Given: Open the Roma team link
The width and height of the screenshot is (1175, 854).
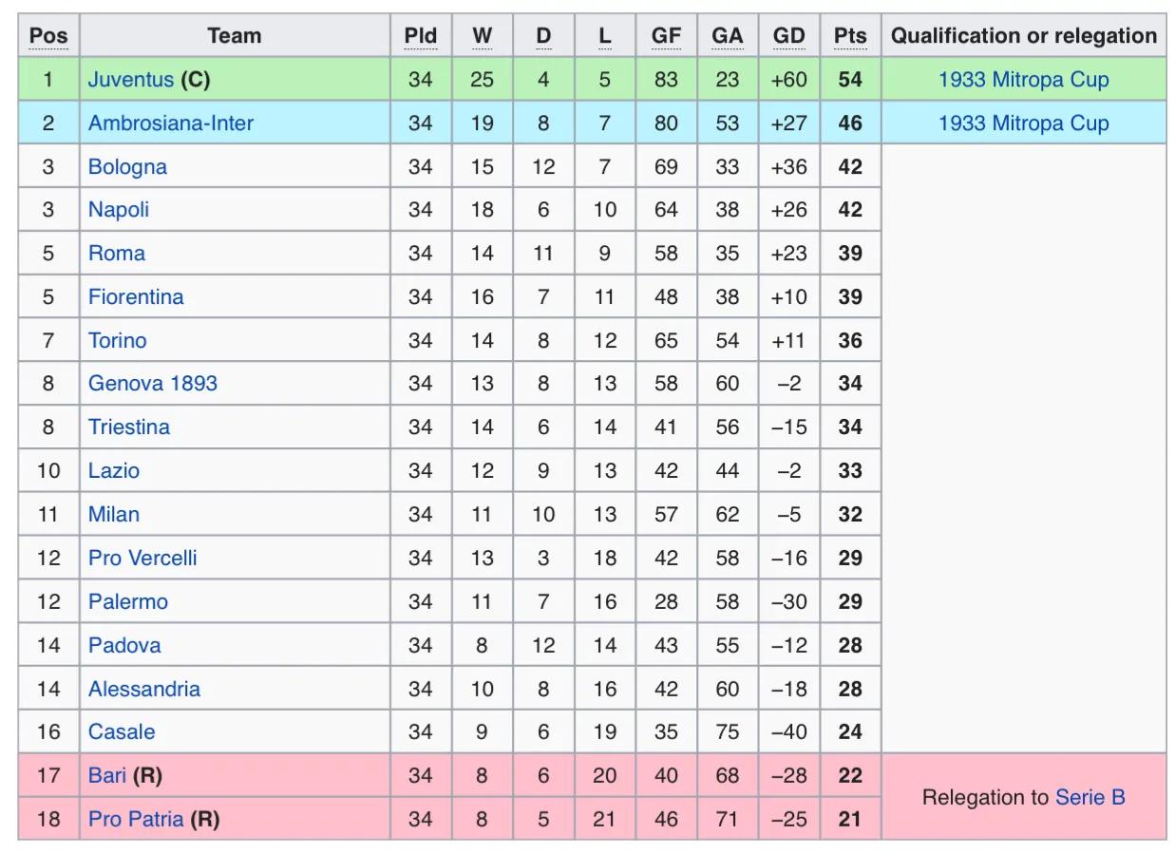Looking at the screenshot, I should coord(117,254).
